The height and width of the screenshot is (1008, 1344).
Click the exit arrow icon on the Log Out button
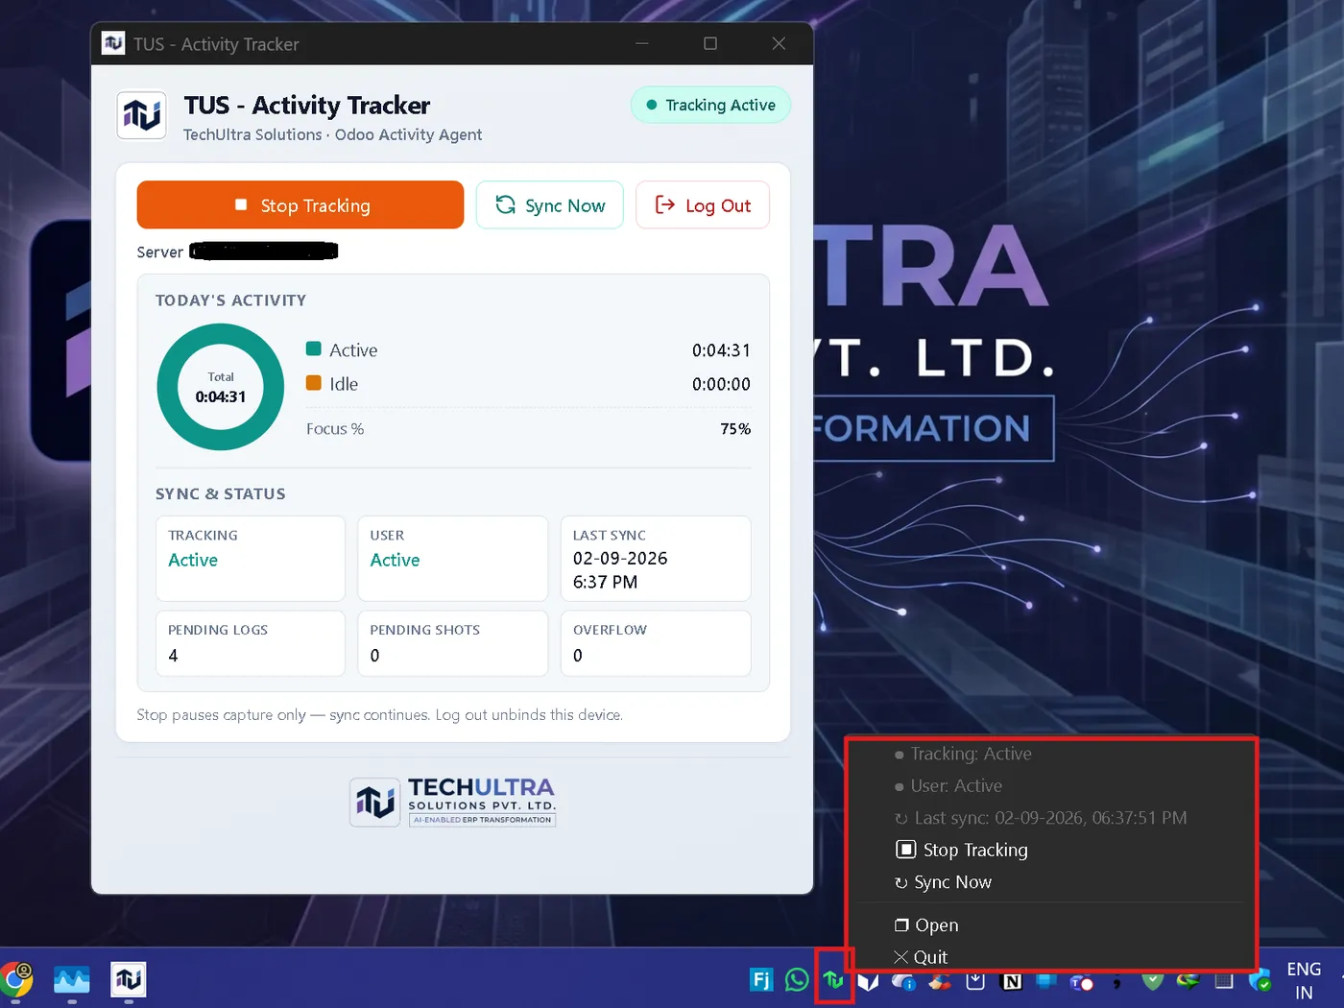(x=664, y=204)
